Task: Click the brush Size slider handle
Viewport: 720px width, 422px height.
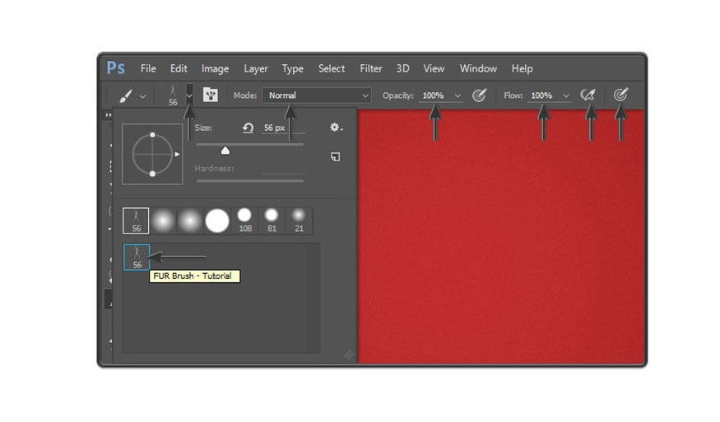Action: point(225,151)
